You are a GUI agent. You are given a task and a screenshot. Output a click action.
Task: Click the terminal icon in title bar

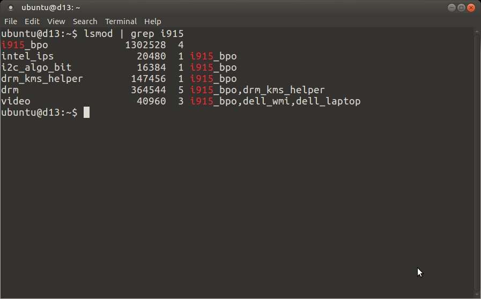pyautogui.click(x=10, y=8)
